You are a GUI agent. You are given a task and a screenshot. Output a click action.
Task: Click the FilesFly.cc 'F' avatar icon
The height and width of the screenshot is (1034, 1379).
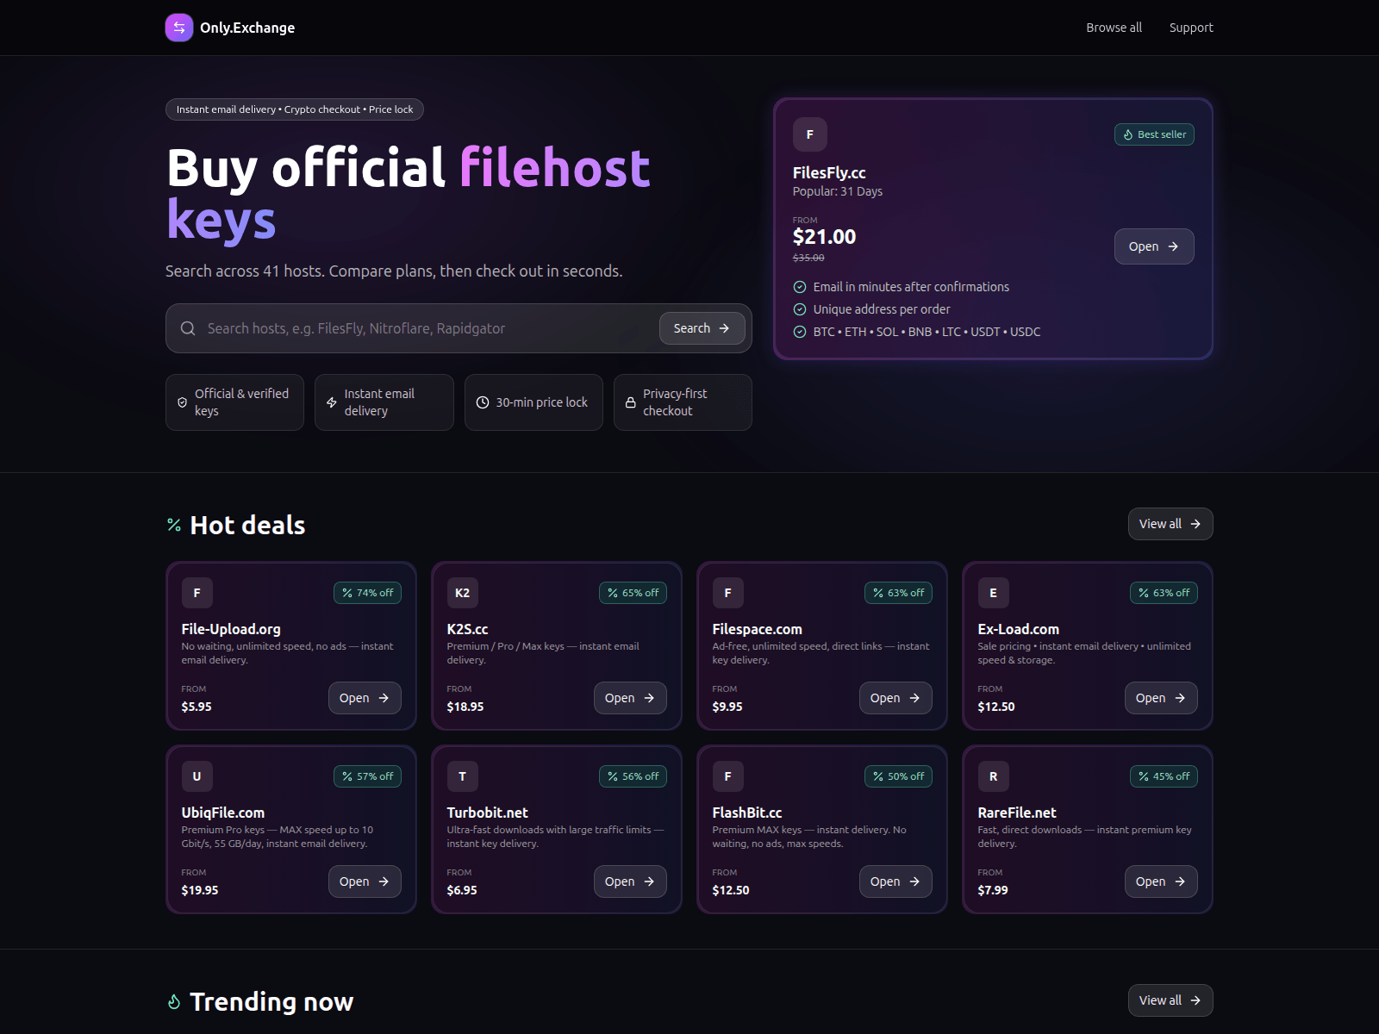[809, 134]
